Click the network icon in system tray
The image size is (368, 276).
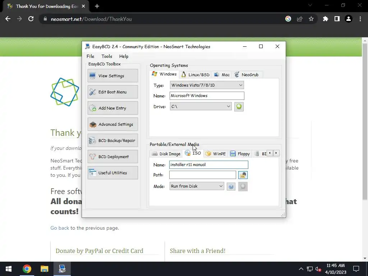coord(309,269)
